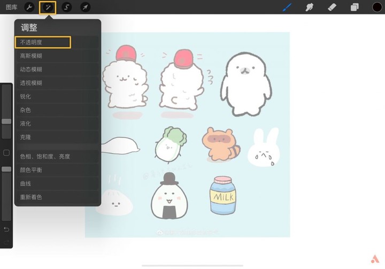
Task: Select the Brush tool
Action: click(x=287, y=7)
